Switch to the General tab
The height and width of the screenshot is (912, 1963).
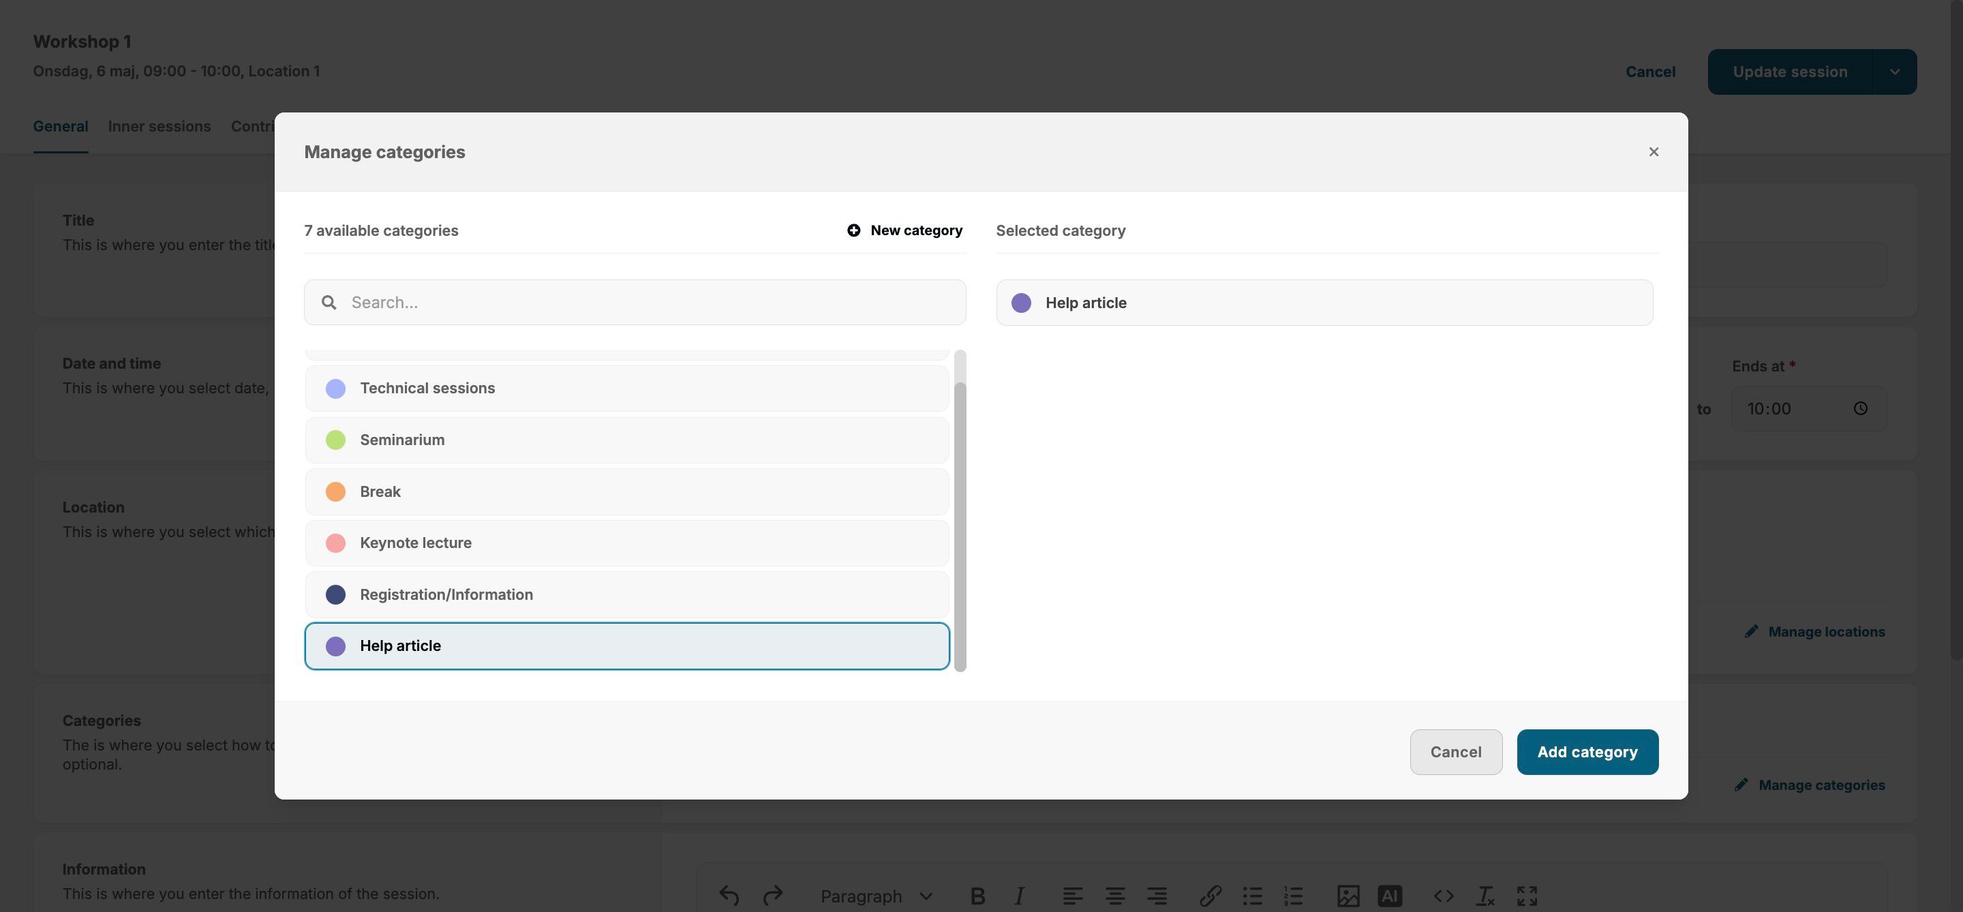60,127
